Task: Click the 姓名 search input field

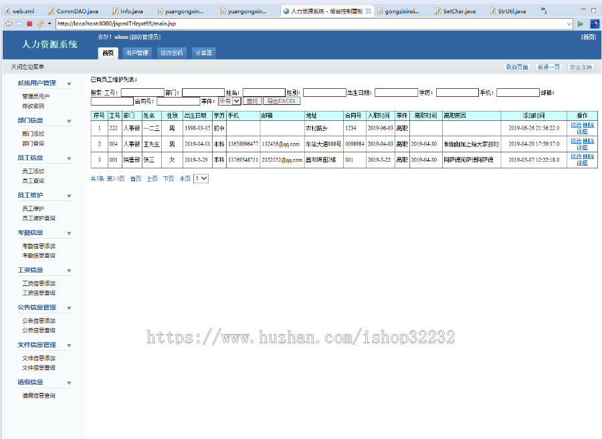Action: point(264,92)
